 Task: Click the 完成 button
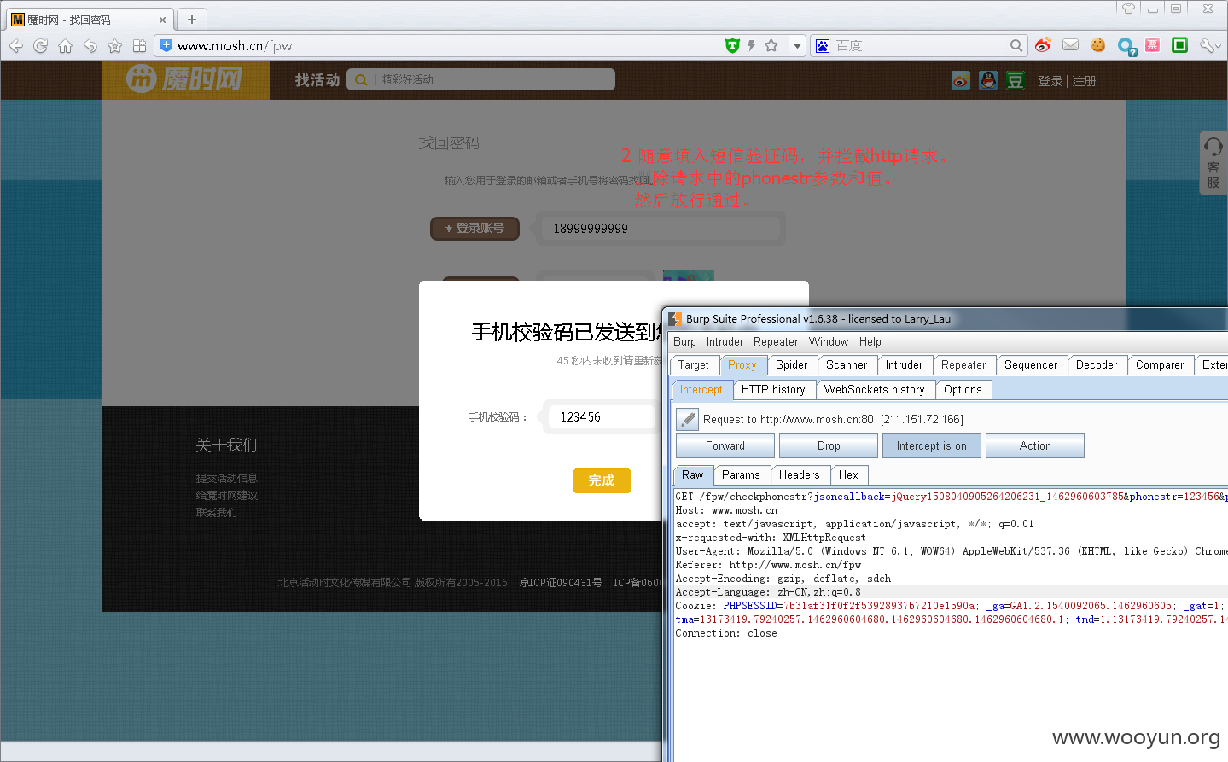[602, 480]
